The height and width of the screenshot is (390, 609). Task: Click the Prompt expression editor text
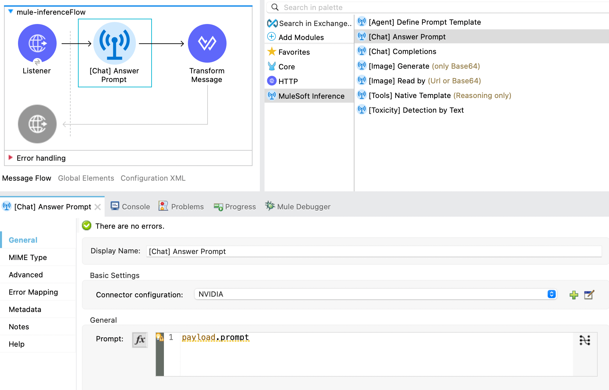(x=215, y=337)
